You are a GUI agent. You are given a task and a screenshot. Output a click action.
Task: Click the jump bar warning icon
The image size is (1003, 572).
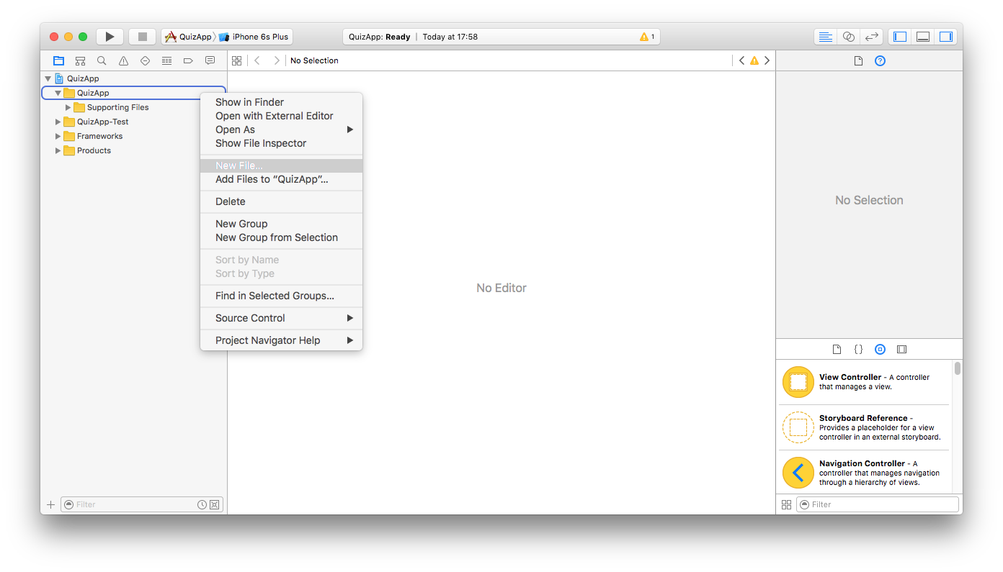coord(754,60)
